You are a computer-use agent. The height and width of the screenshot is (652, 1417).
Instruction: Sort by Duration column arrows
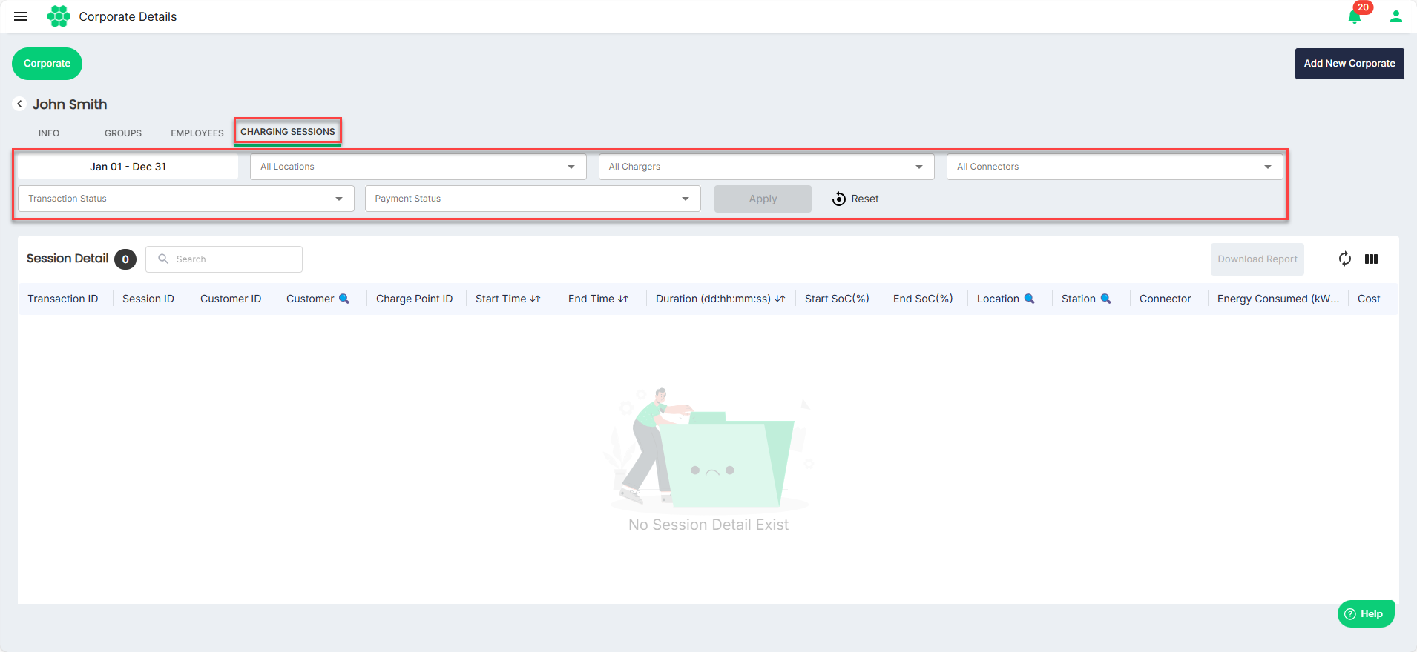[780, 299]
